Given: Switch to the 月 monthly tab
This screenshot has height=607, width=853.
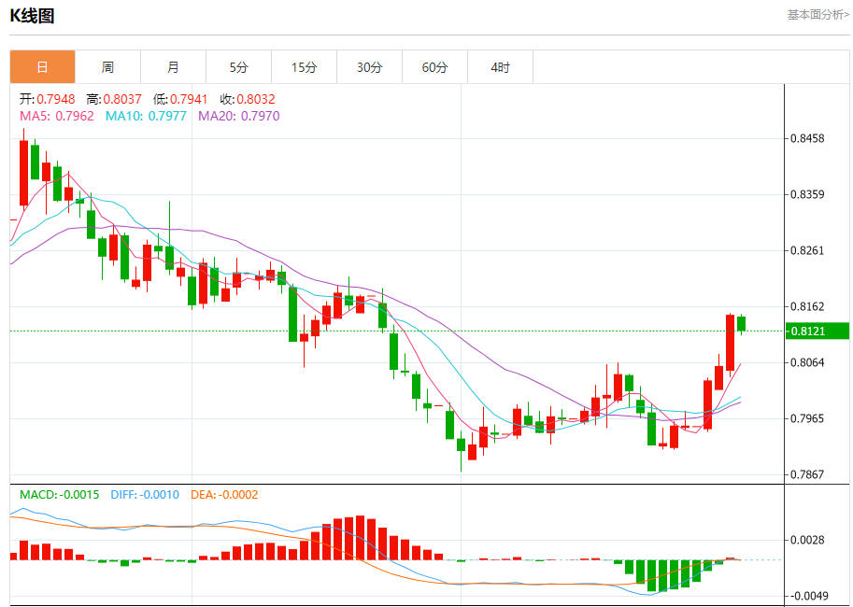Looking at the screenshot, I should point(173,67).
